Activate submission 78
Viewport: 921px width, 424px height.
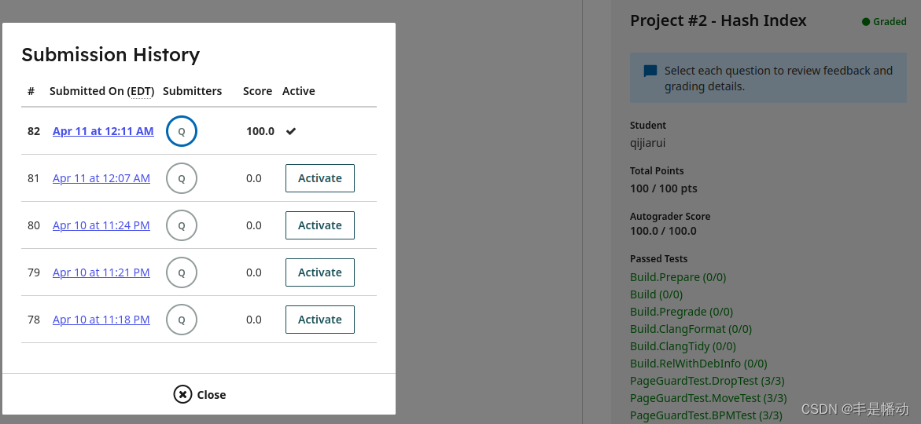click(320, 320)
